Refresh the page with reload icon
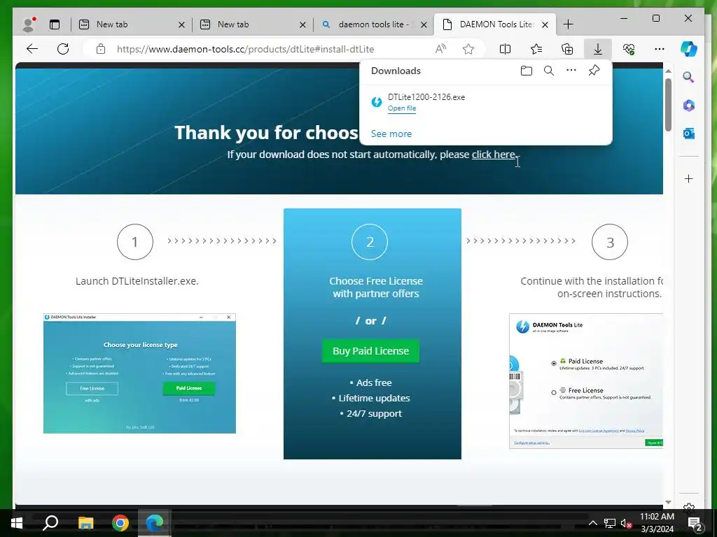Image resolution: width=717 pixels, height=537 pixels. coord(63,49)
